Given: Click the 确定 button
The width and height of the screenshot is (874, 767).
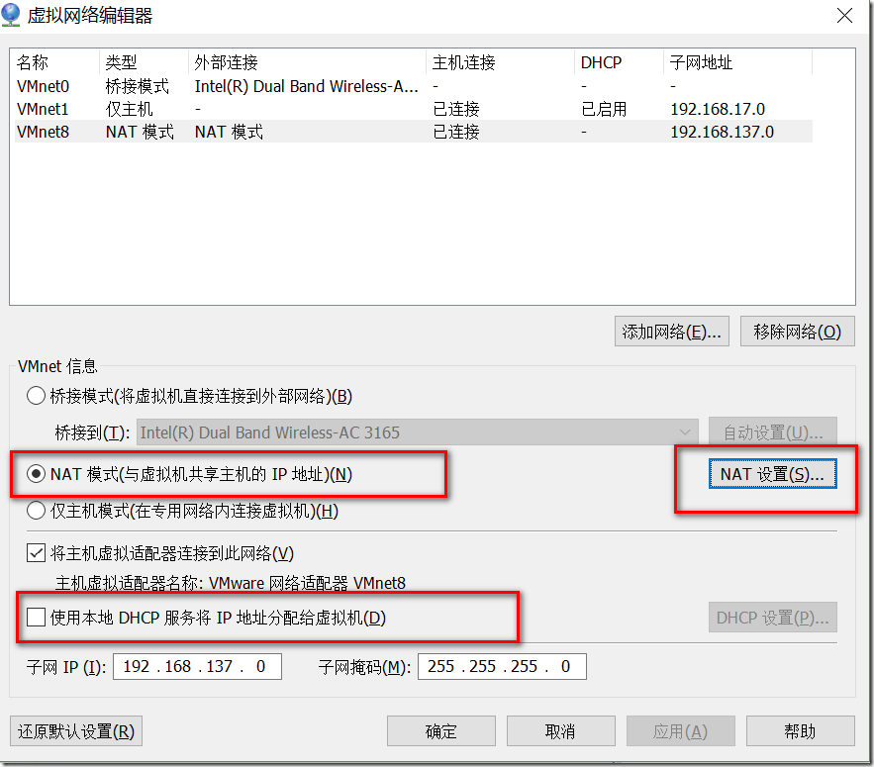Looking at the screenshot, I should [440, 730].
